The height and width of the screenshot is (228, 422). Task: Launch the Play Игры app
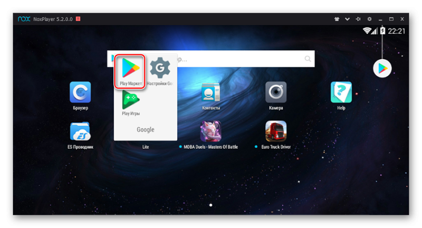tap(131, 100)
